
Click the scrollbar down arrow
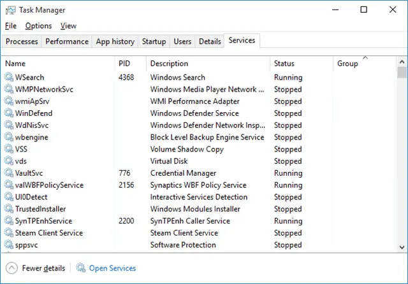[402, 247]
